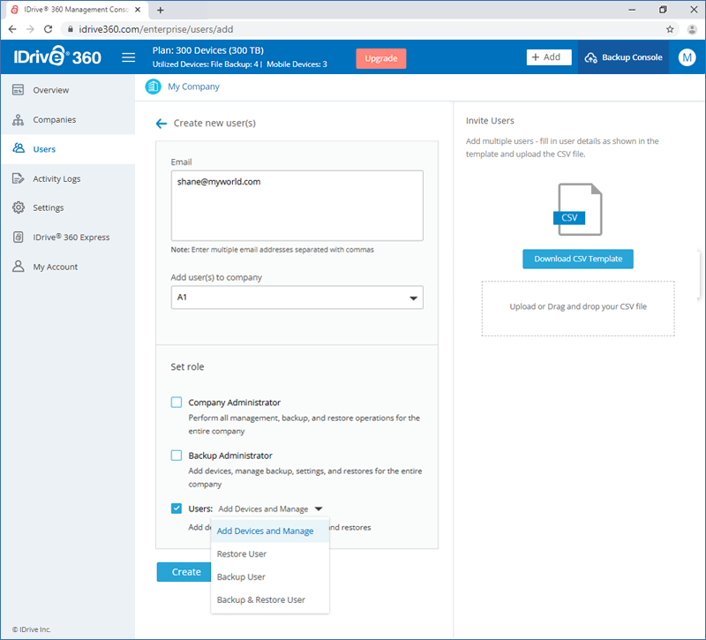Check the Backup Administrator checkbox
This screenshot has height=640, width=706.
click(176, 455)
